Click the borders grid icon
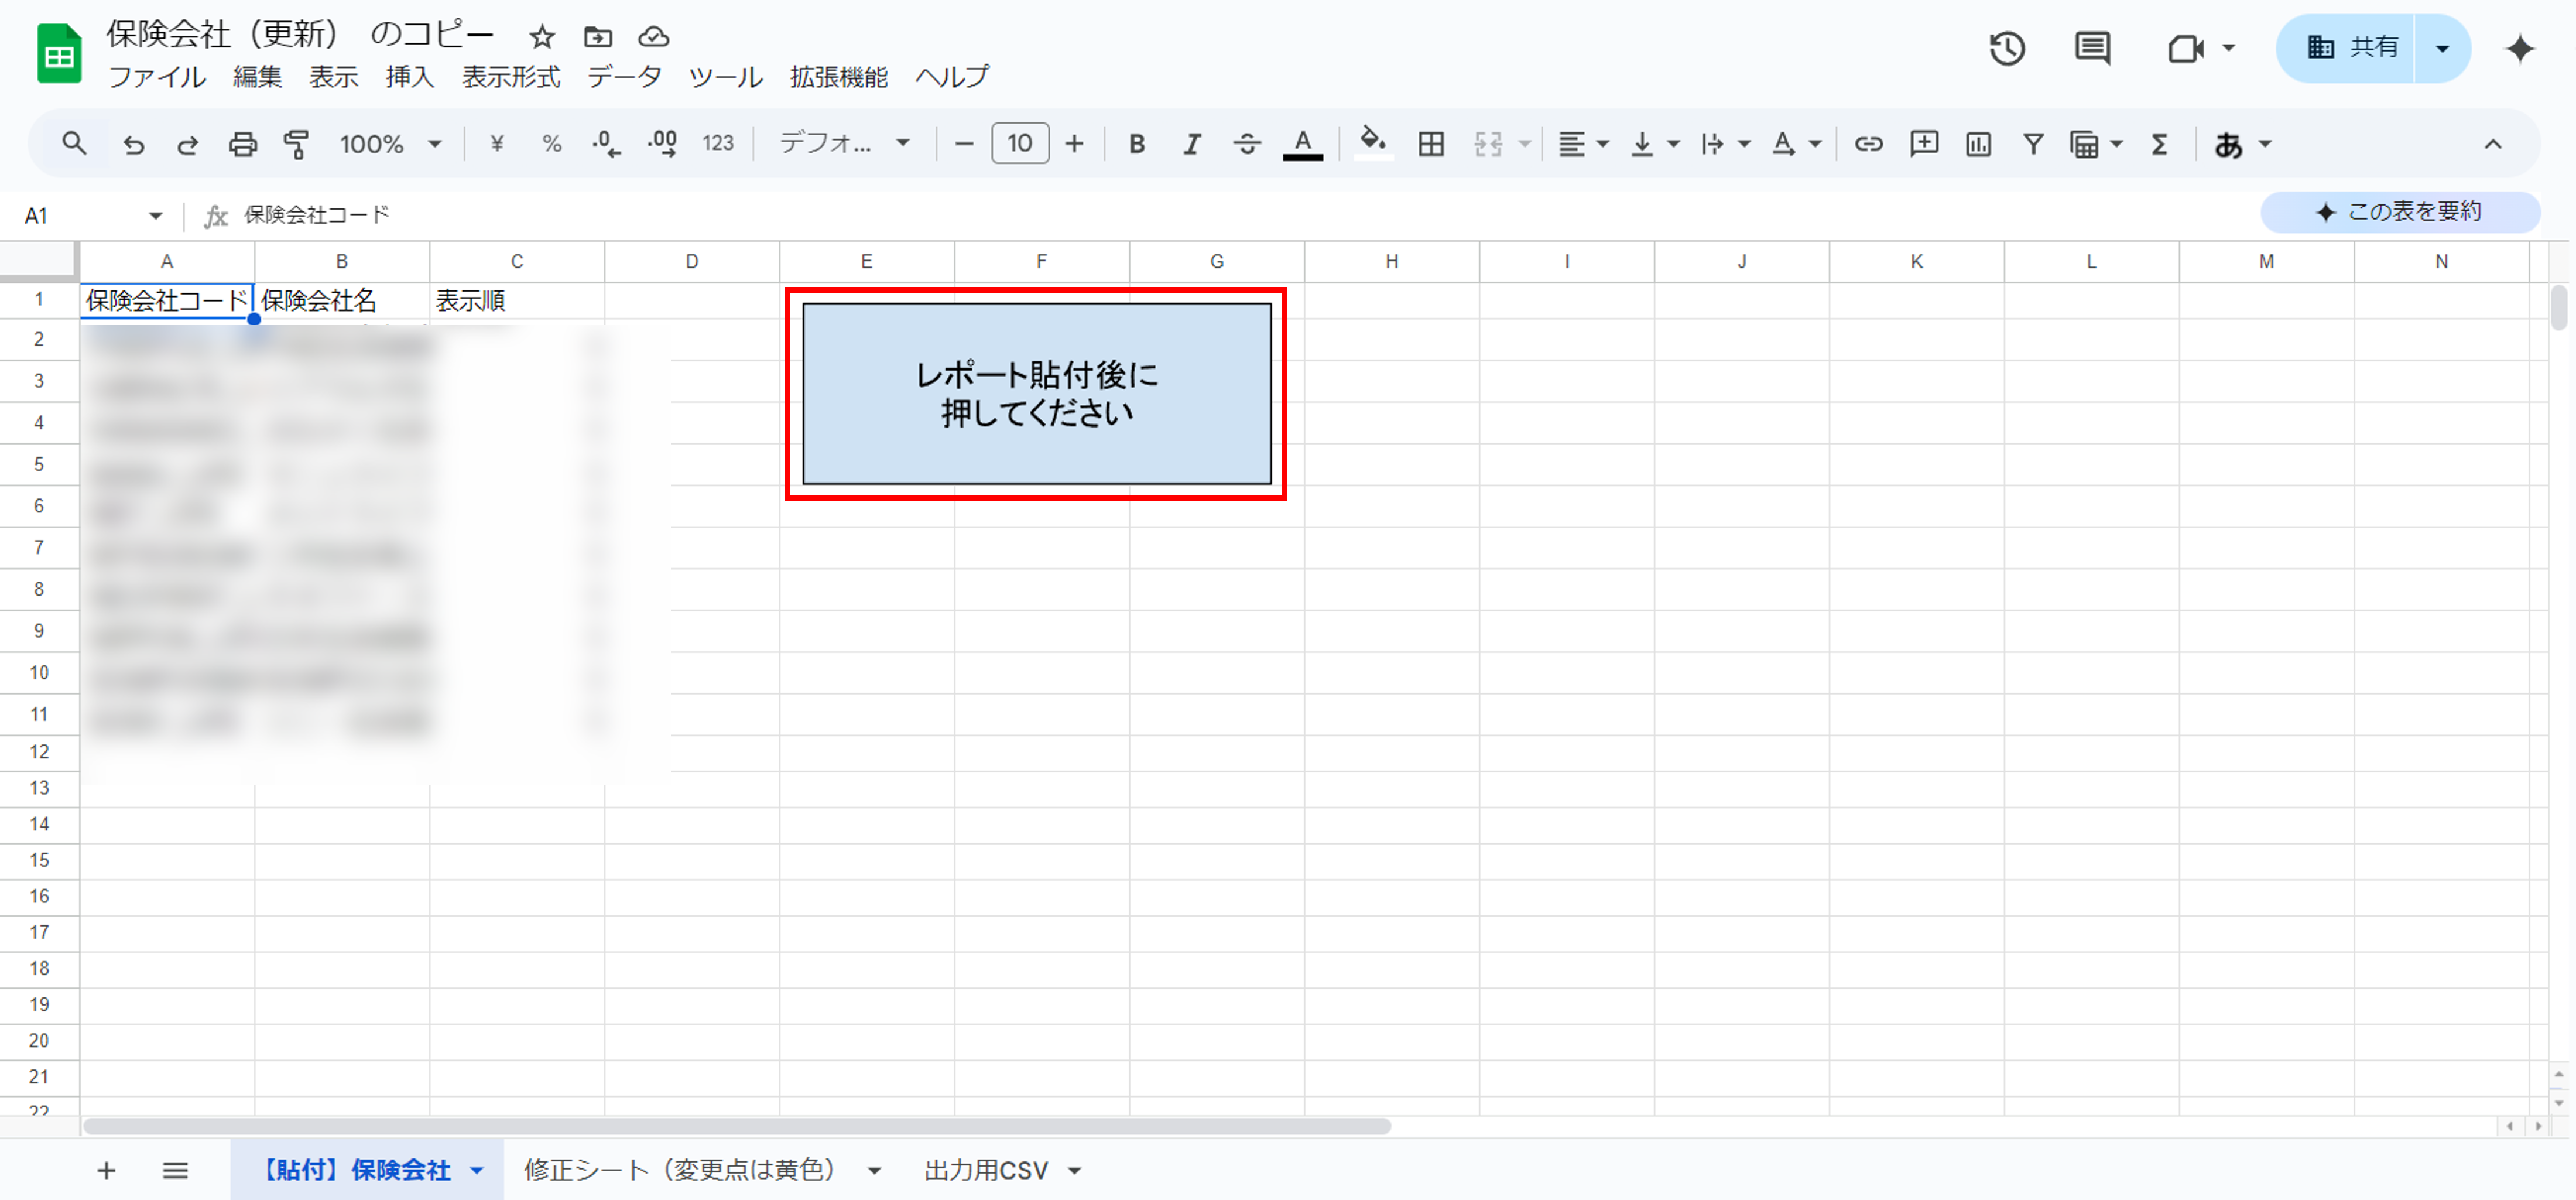This screenshot has height=1200, width=2576. 1431,144
